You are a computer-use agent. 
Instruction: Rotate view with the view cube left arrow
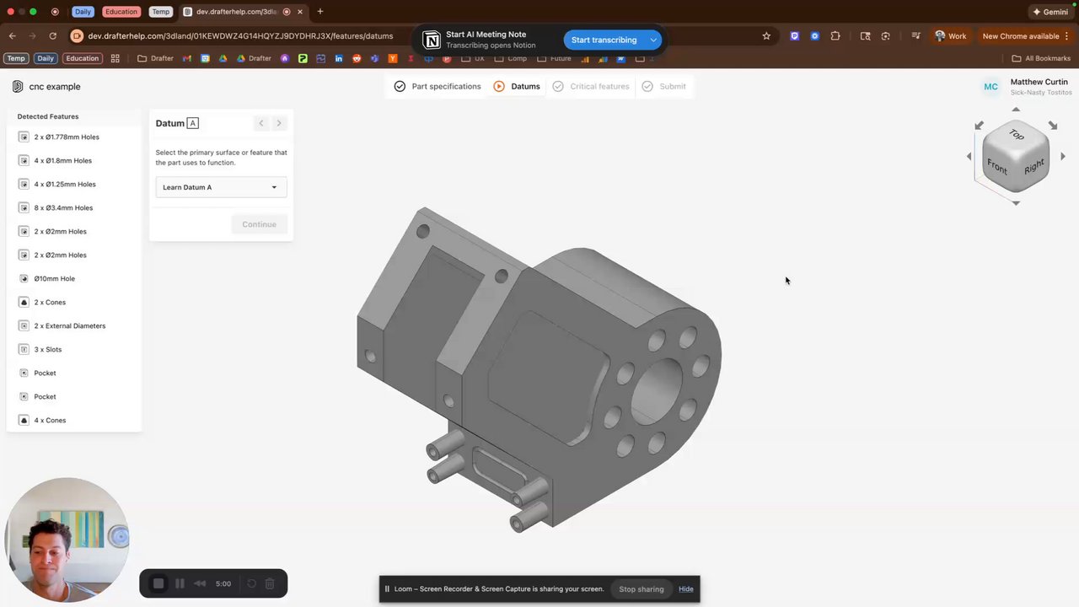(969, 156)
